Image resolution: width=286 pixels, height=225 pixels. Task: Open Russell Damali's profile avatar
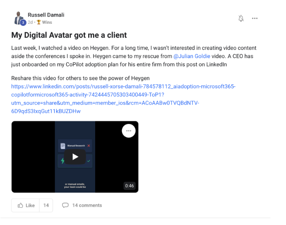19,18
